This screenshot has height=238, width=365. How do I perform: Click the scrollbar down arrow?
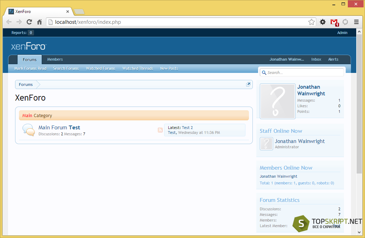point(359,232)
